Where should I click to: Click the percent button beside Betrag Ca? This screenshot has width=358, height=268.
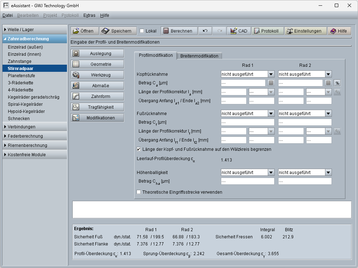click(x=337, y=83)
